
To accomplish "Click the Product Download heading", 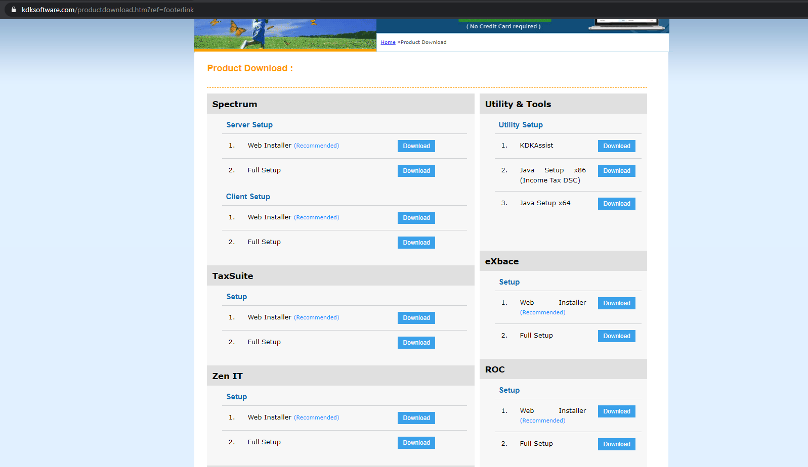I will 250,68.
